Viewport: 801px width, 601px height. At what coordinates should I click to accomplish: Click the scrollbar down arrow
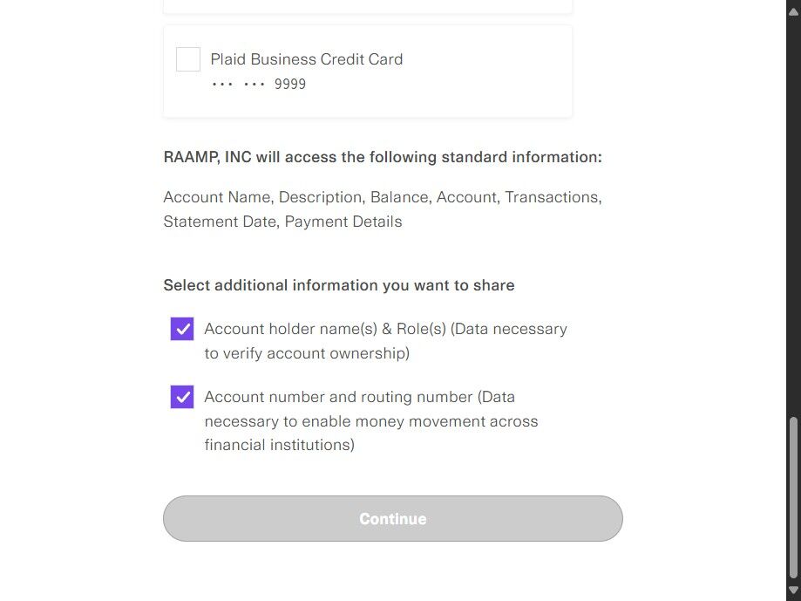[792, 591]
